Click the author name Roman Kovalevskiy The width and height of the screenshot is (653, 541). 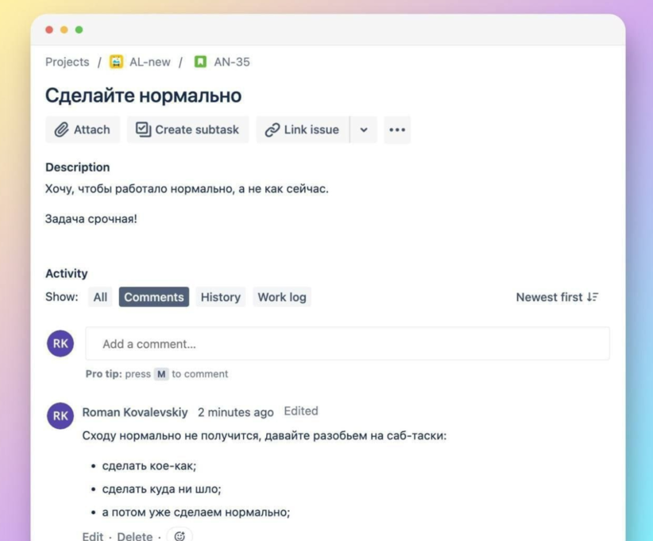click(x=135, y=412)
